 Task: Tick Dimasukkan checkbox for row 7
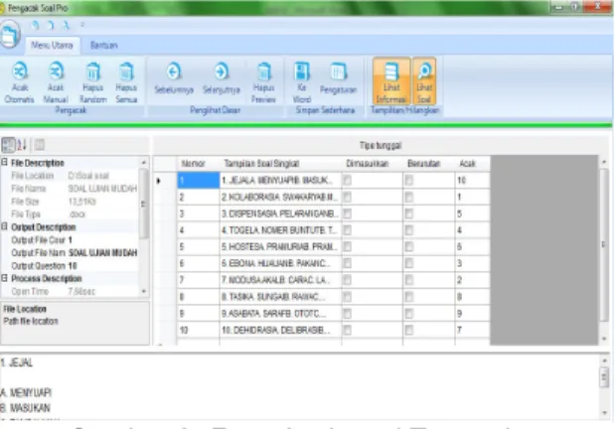click(347, 280)
